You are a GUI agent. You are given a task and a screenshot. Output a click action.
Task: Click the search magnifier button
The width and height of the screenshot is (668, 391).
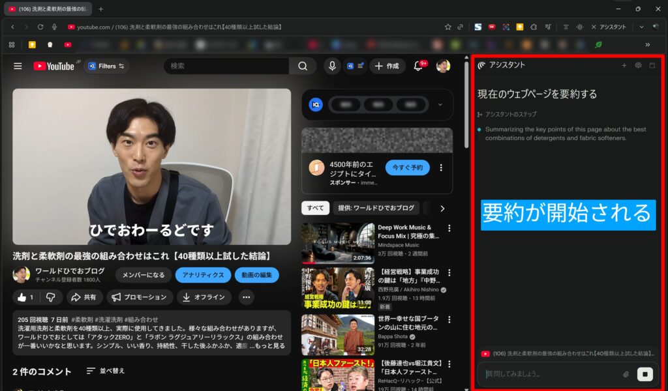[303, 66]
